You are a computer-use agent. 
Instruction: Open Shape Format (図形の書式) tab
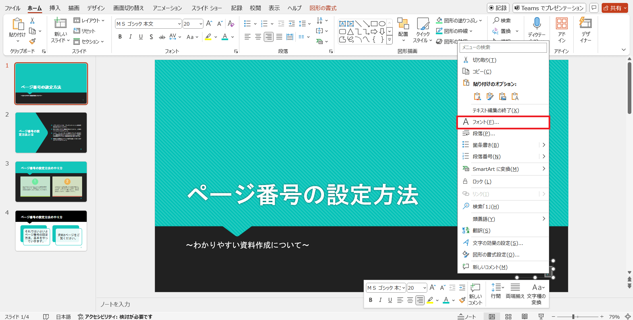323,8
